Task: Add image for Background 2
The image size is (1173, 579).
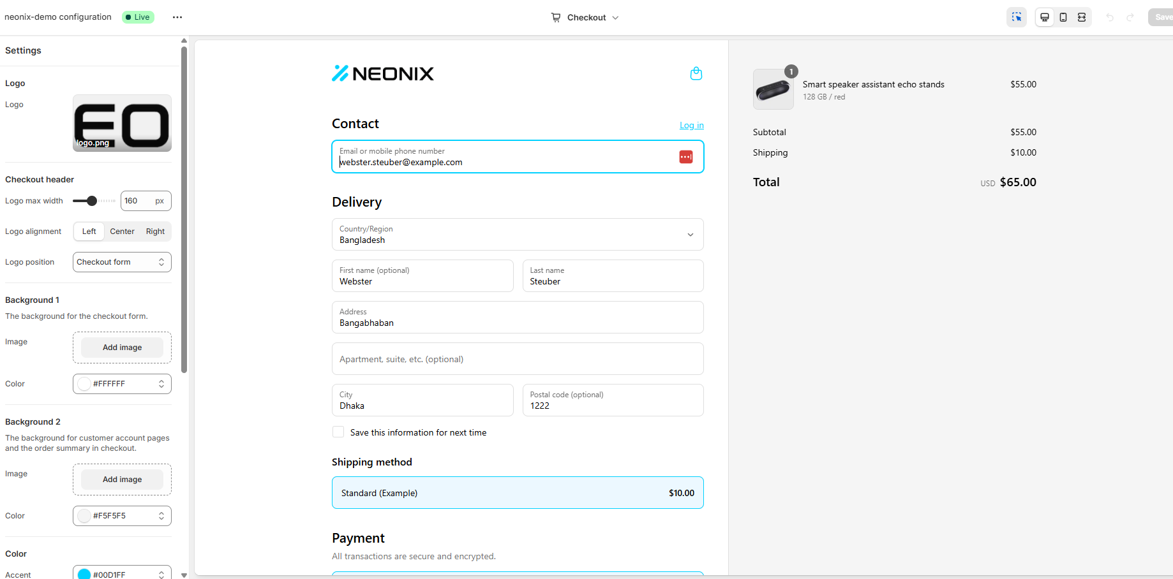Action: pos(122,480)
